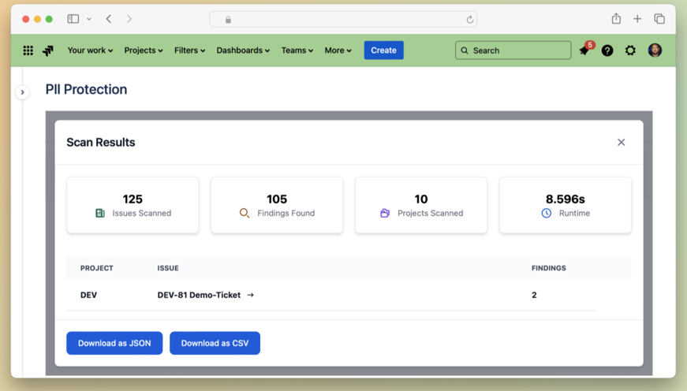Click the Projects Scanned folder icon

(385, 213)
